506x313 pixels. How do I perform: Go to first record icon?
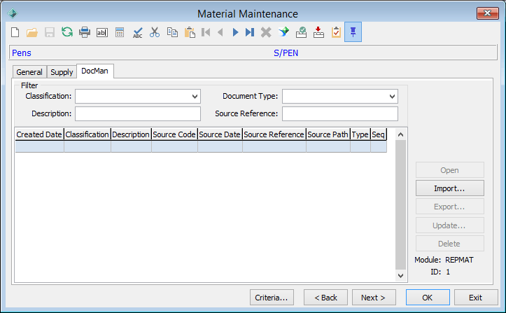click(206, 32)
